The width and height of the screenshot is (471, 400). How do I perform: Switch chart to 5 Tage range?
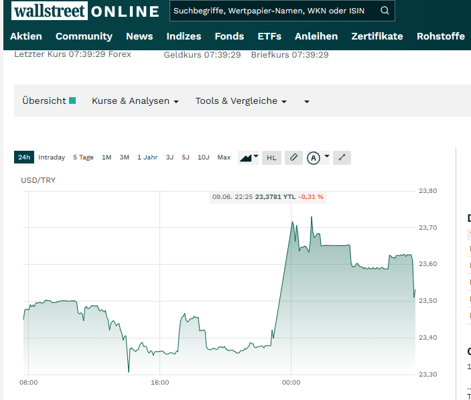point(83,157)
